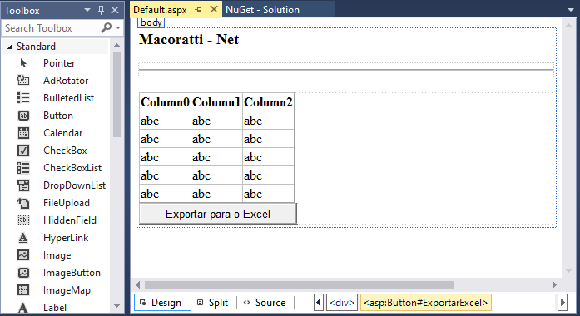Click the Search Toolbox input field
The width and height of the screenshot is (580, 316).
[x=52, y=28]
